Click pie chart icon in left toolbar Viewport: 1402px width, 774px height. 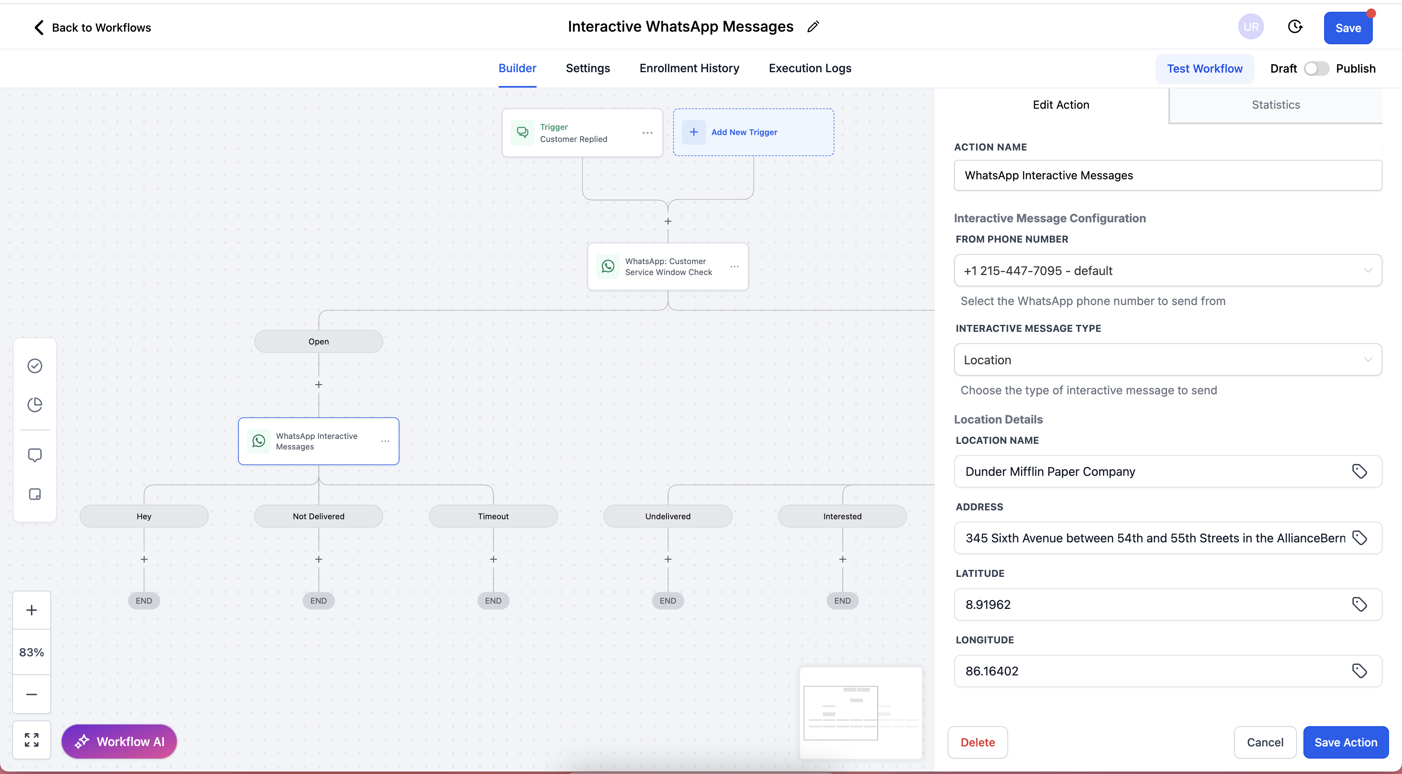(35, 404)
